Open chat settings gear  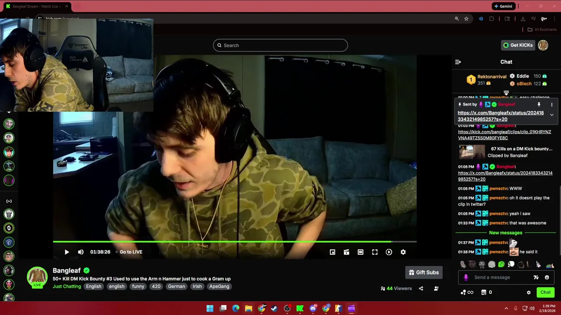tap(529, 292)
